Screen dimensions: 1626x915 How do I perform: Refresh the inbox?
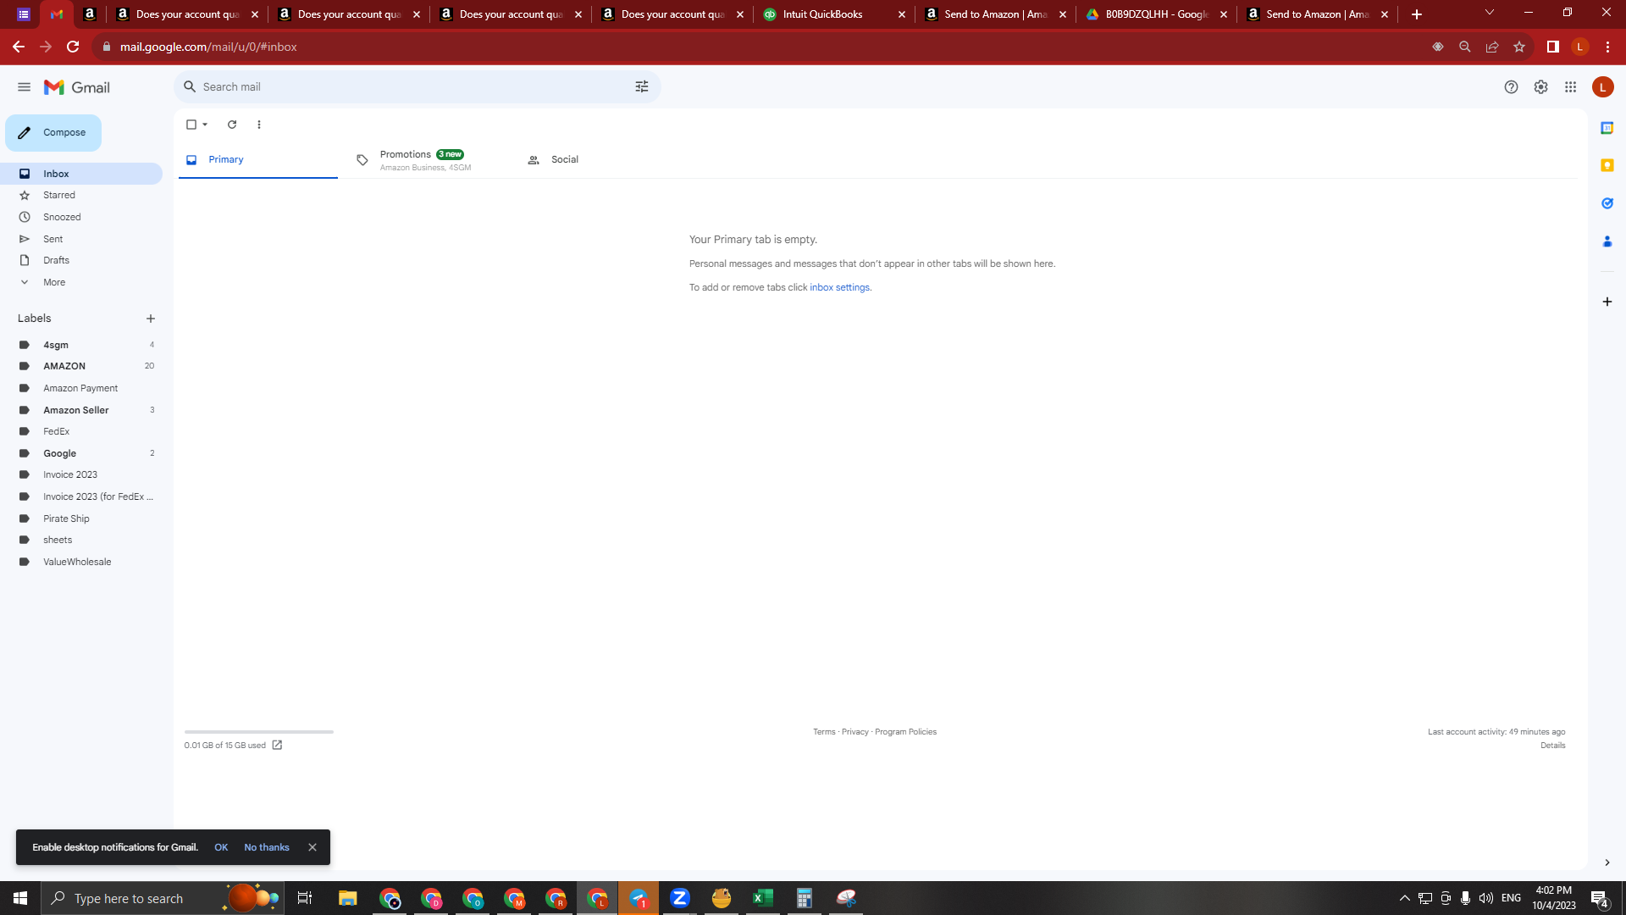tap(232, 125)
